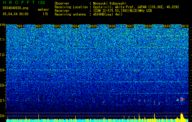Click the 0604 time marker
This screenshot has width=192, height=122.
point(75,26)
